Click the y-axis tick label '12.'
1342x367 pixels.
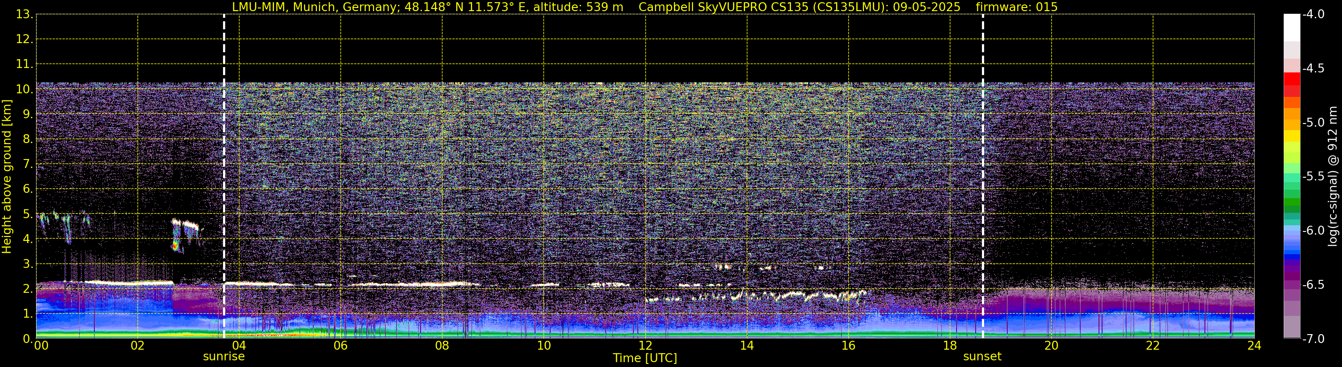pyautogui.click(x=24, y=40)
